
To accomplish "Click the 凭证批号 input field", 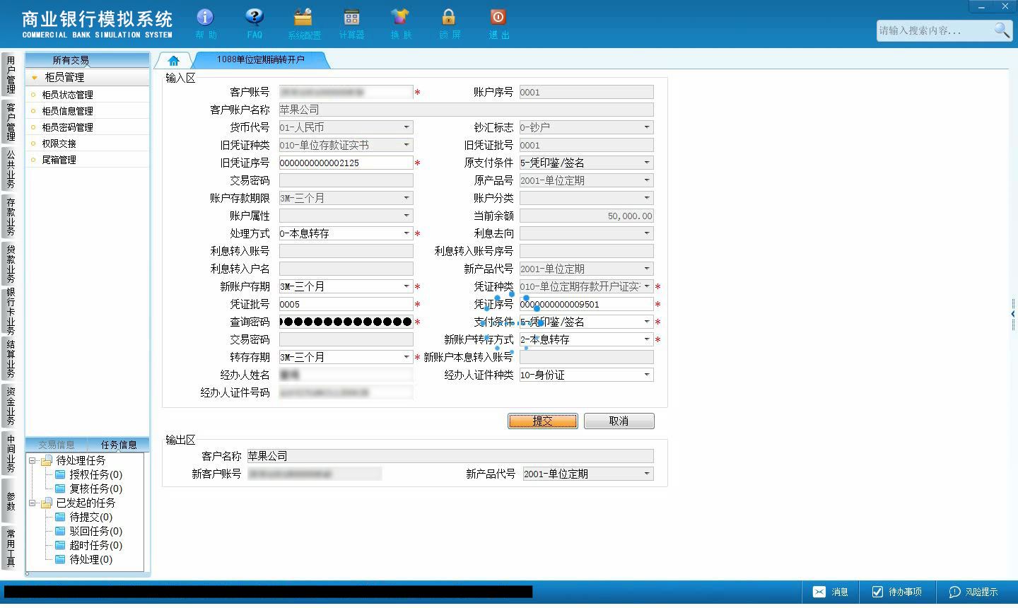I will [x=346, y=304].
